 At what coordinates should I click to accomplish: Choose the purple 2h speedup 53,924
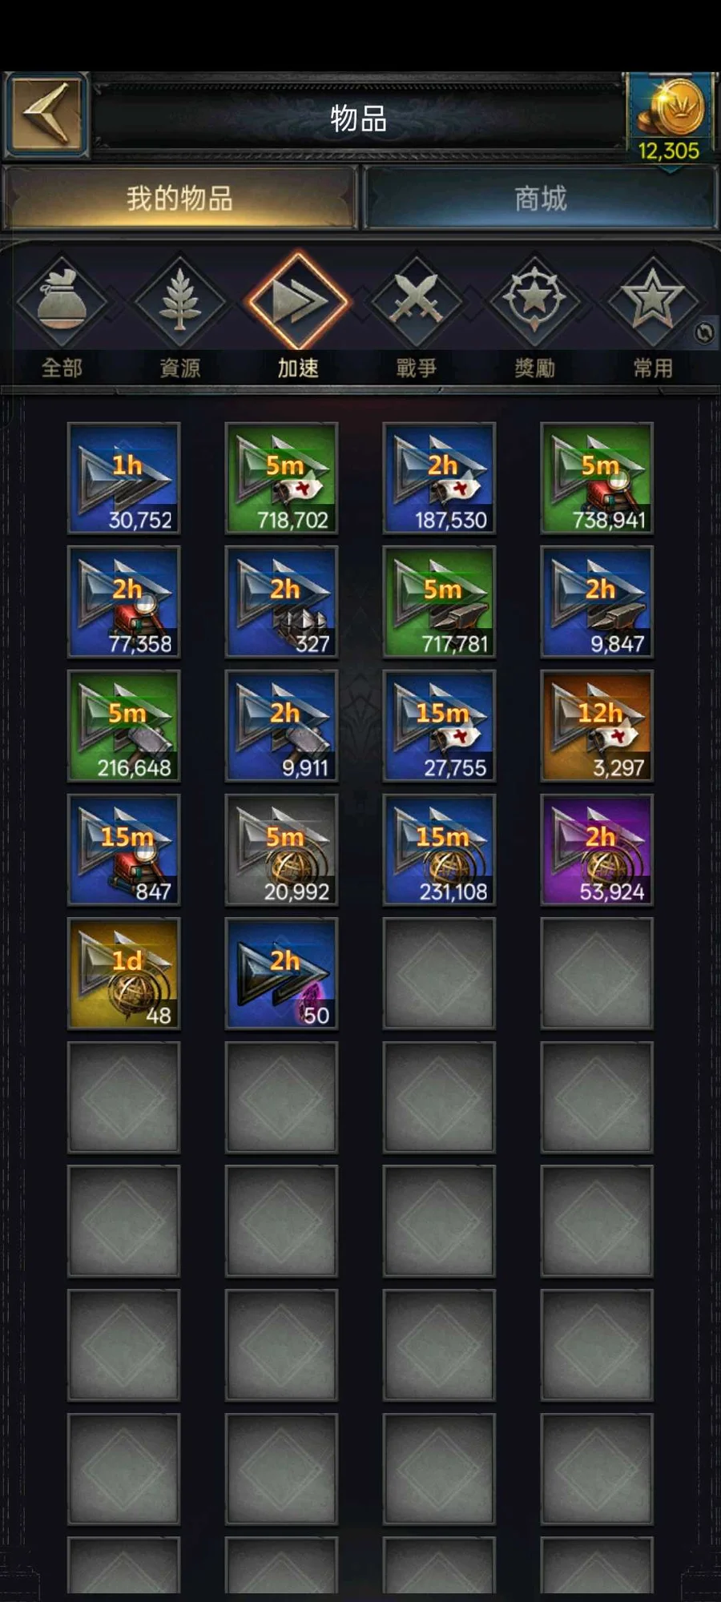point(597,850)
